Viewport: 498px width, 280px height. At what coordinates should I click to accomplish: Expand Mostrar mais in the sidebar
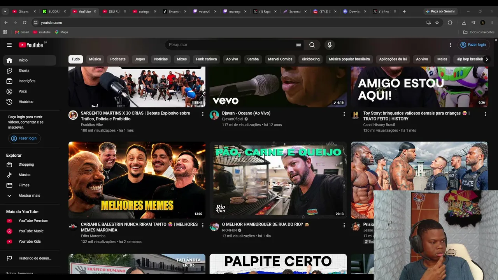[30, 196]
